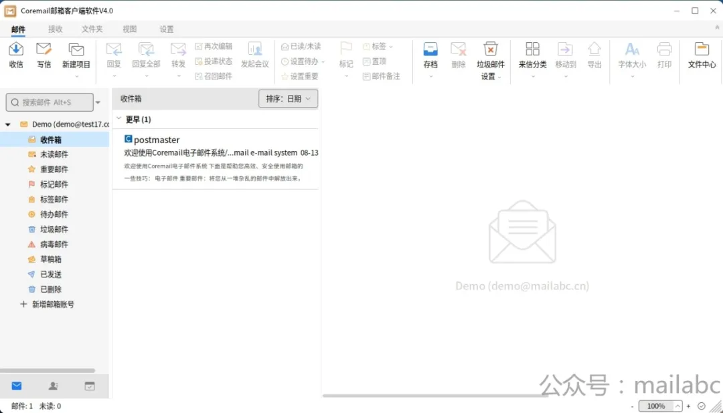Switch to the 设置 ribbon tab
This screenshot has width=723, height=413.
click(x=167, y=29)
